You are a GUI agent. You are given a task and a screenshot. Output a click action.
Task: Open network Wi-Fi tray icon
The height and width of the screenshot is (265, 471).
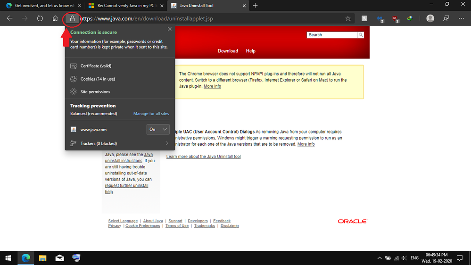click(x=397, y=258)
